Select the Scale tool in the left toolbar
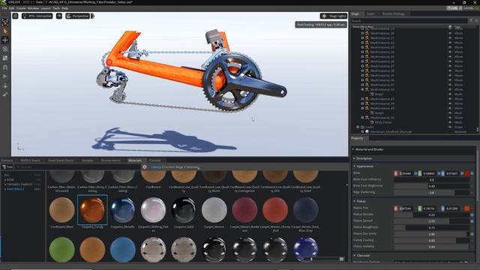The image size is (480, 270). coord(5,58)
